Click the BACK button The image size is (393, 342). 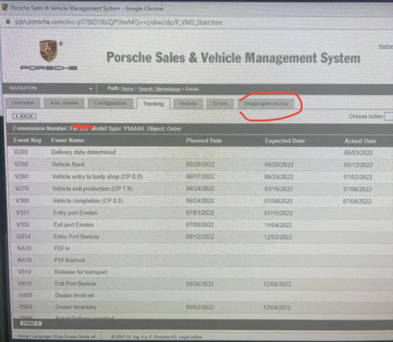(x=24, y=116)
